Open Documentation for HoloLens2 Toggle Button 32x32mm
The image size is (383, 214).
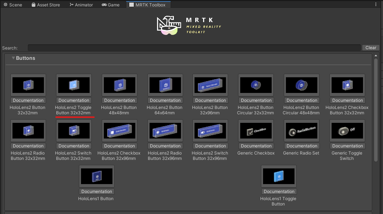[74, 100]
